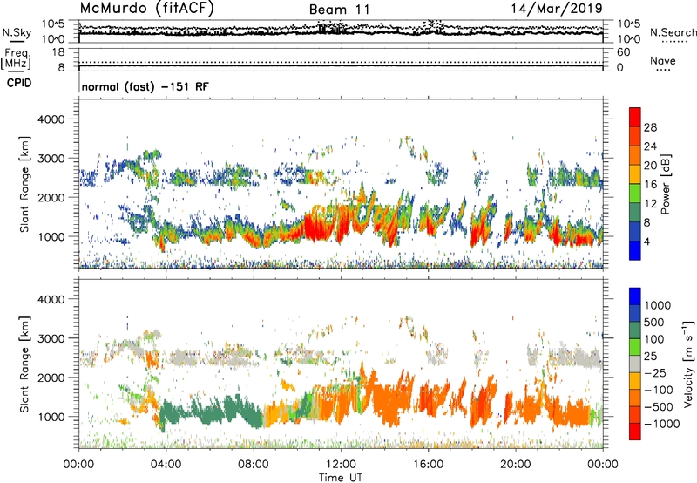The width and height of the screenshot is (697, 483).
Task: Click the 04:00 time axis tick
Action: pos(166,465)
